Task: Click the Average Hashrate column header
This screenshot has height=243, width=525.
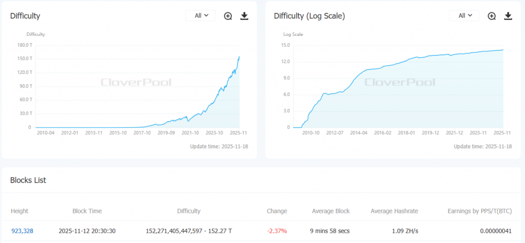Action: (394, 211)
